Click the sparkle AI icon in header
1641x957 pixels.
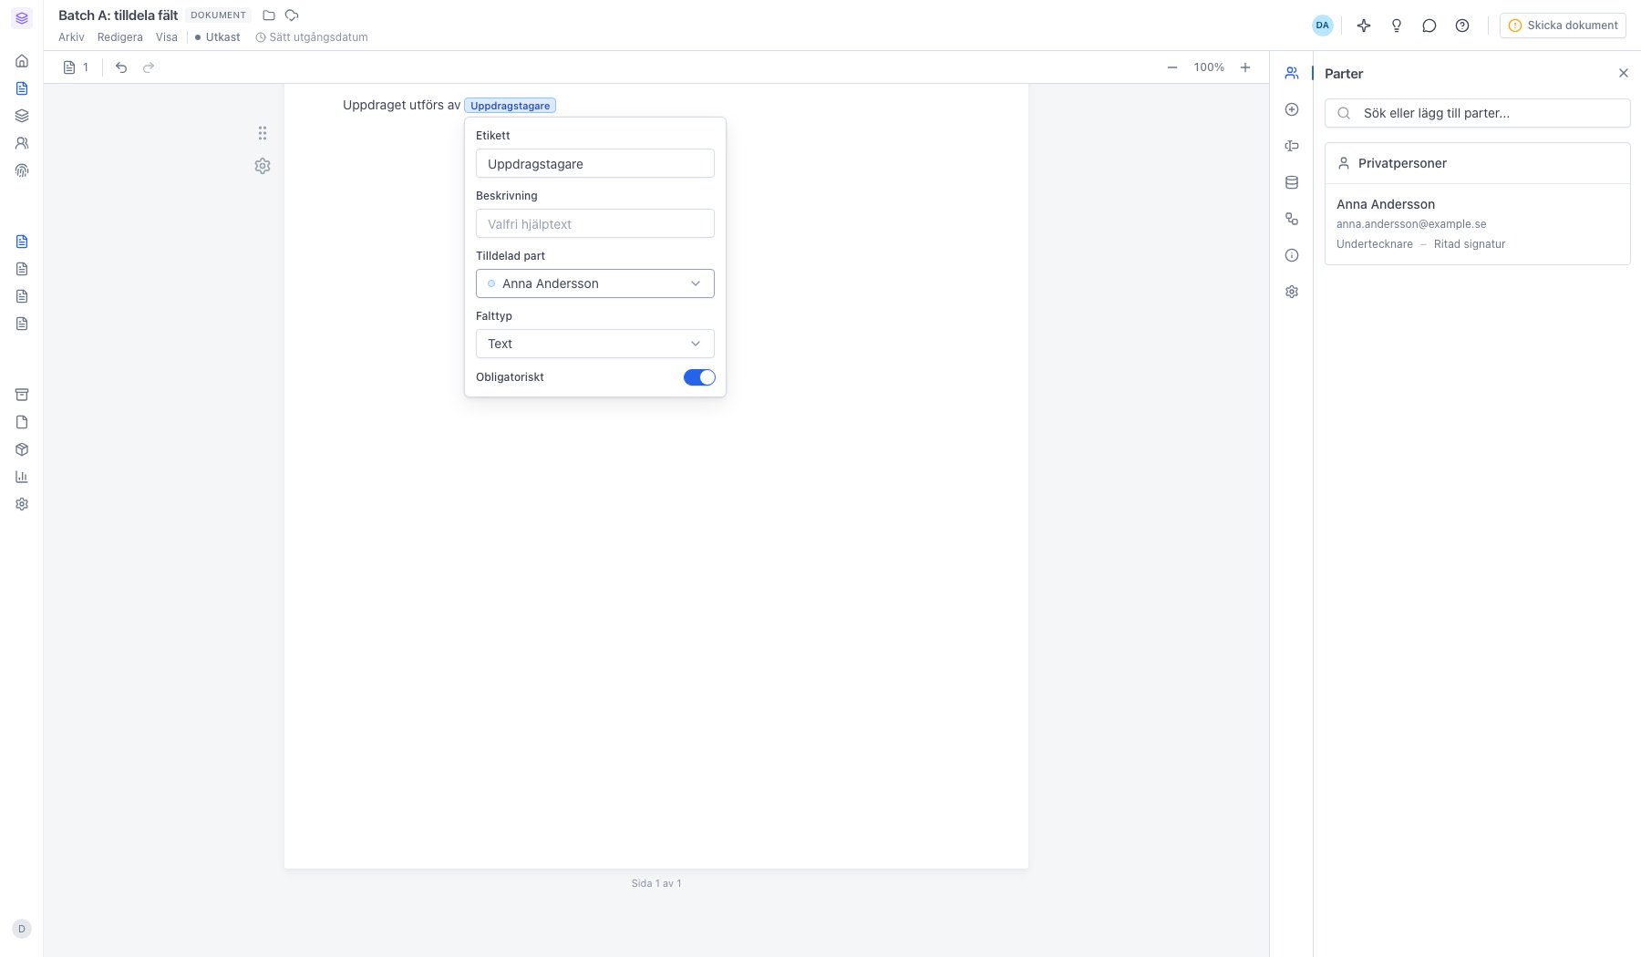coord(1364,26)
